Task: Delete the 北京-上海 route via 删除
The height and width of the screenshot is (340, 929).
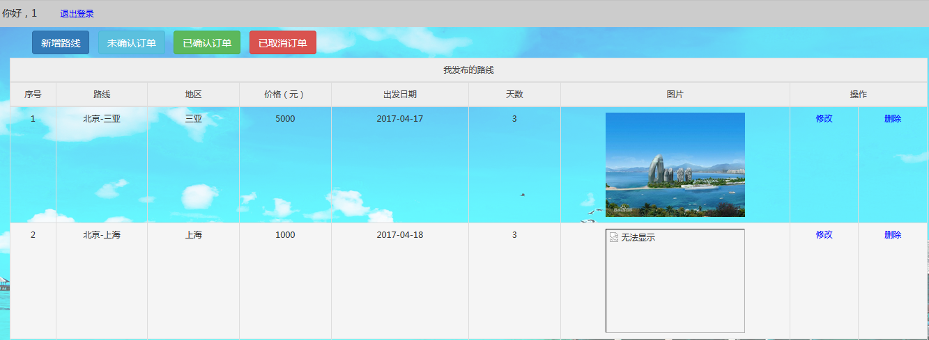Action: pyautogui.click(x=893, y=235)
